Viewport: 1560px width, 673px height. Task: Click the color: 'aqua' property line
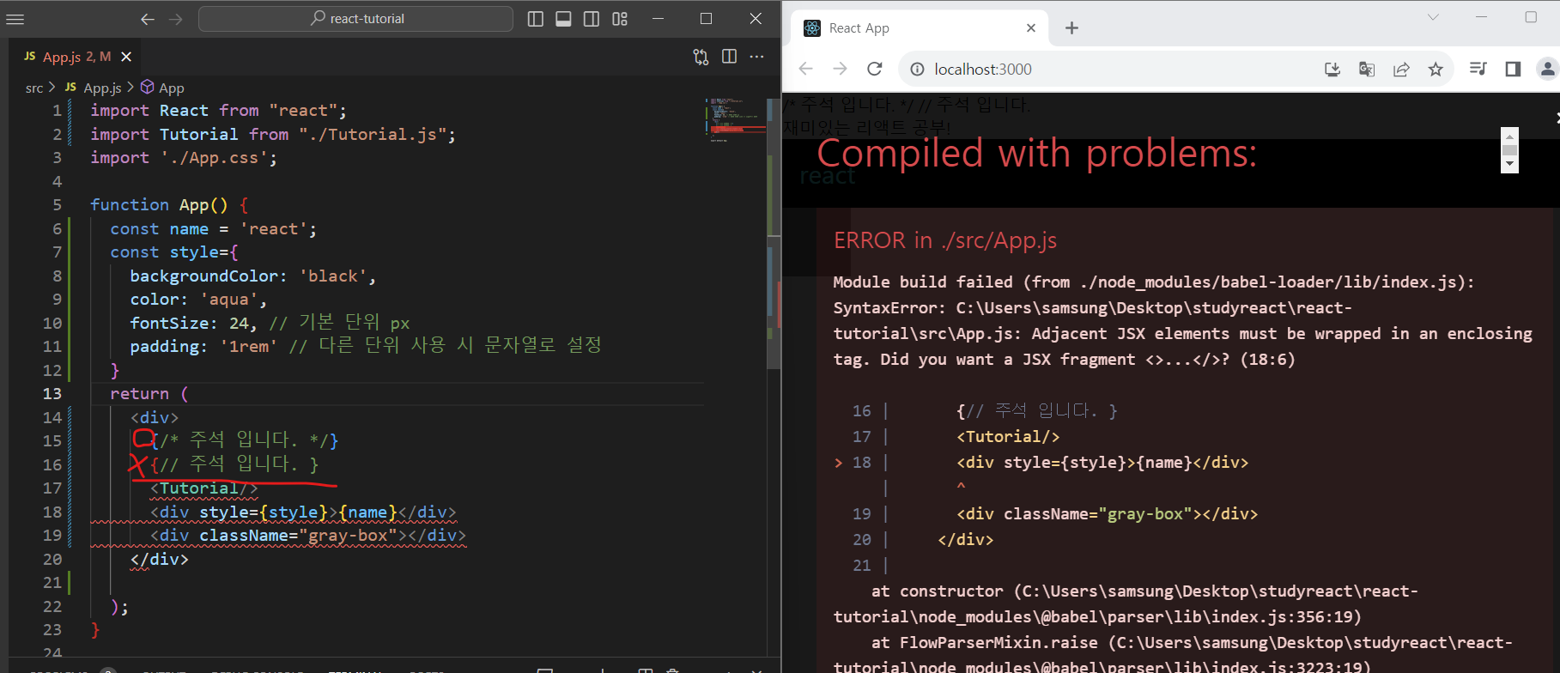(x=198, y=300)
